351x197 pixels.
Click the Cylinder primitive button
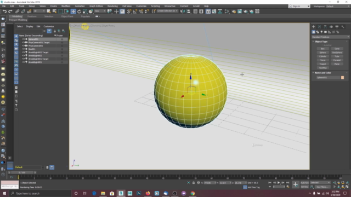pos(322,56)
